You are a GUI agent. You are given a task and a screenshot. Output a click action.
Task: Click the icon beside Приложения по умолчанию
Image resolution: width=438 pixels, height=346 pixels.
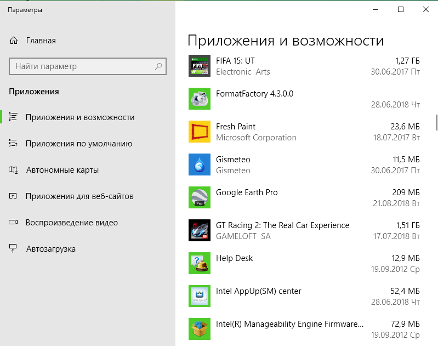tap(13, 143)
